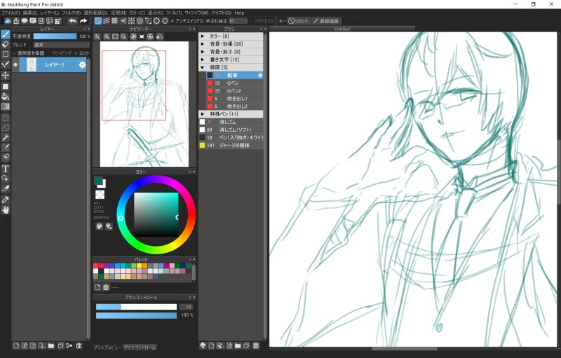Select the rectangular Selection tool
This screenshot has height=358, width=561.
point(6,118)
